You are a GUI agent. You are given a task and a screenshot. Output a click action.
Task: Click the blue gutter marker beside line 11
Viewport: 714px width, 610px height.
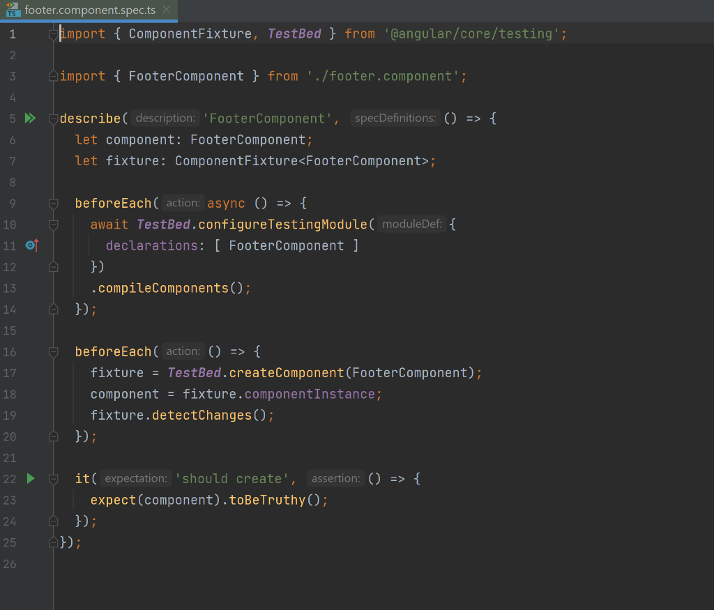[x=30, y=245]
